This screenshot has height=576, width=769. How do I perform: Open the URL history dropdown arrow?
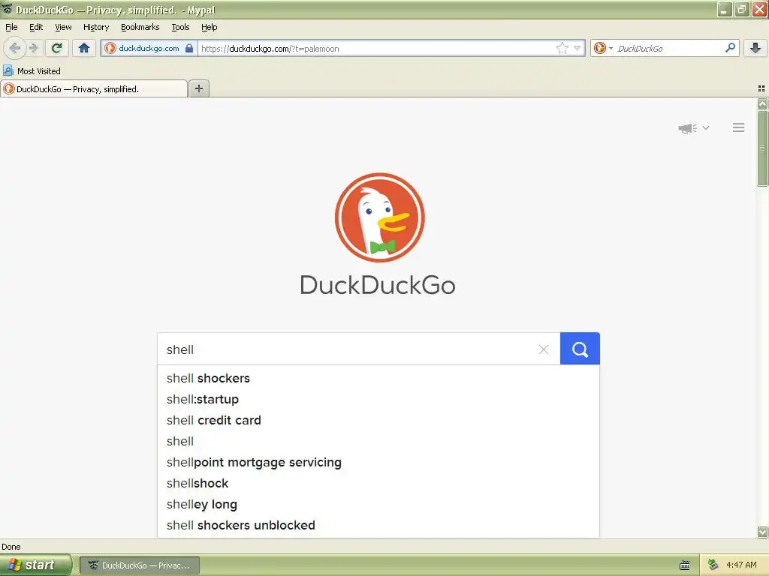[x=578, y=48]
